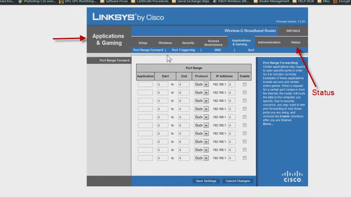Click the Start port field in first row
351x197 pixels.
[x=162, y=84]
